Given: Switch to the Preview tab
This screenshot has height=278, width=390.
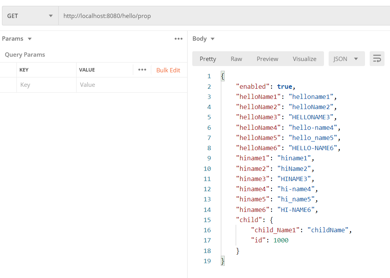Looking at the screenshot, I should [x=267, y=59].
